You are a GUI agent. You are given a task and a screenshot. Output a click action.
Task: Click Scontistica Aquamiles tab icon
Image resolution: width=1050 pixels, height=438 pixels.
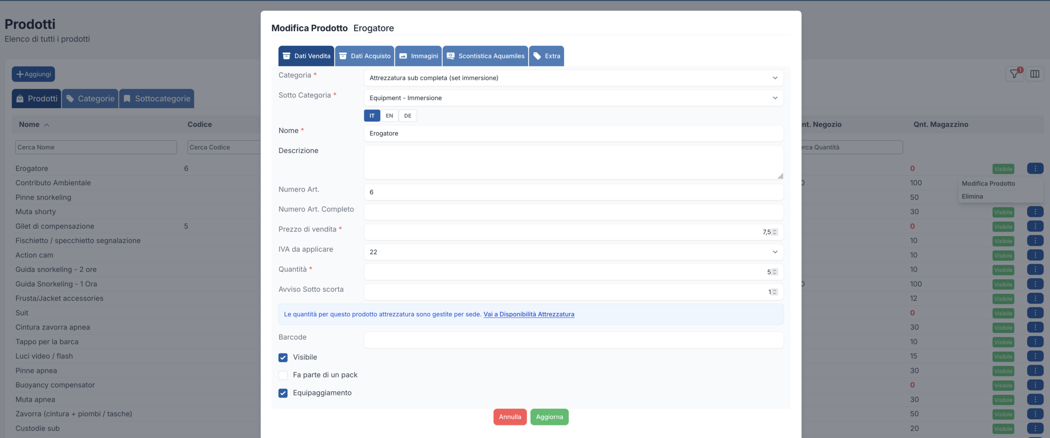pos(450,56)
